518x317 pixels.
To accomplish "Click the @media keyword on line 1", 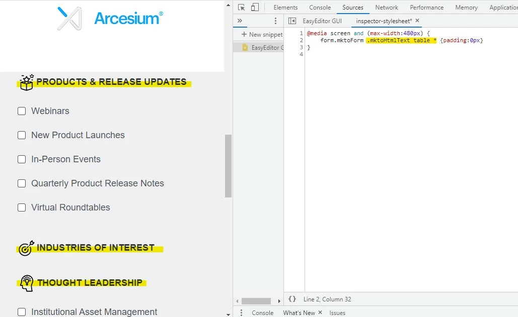I will tap(317, 33).
